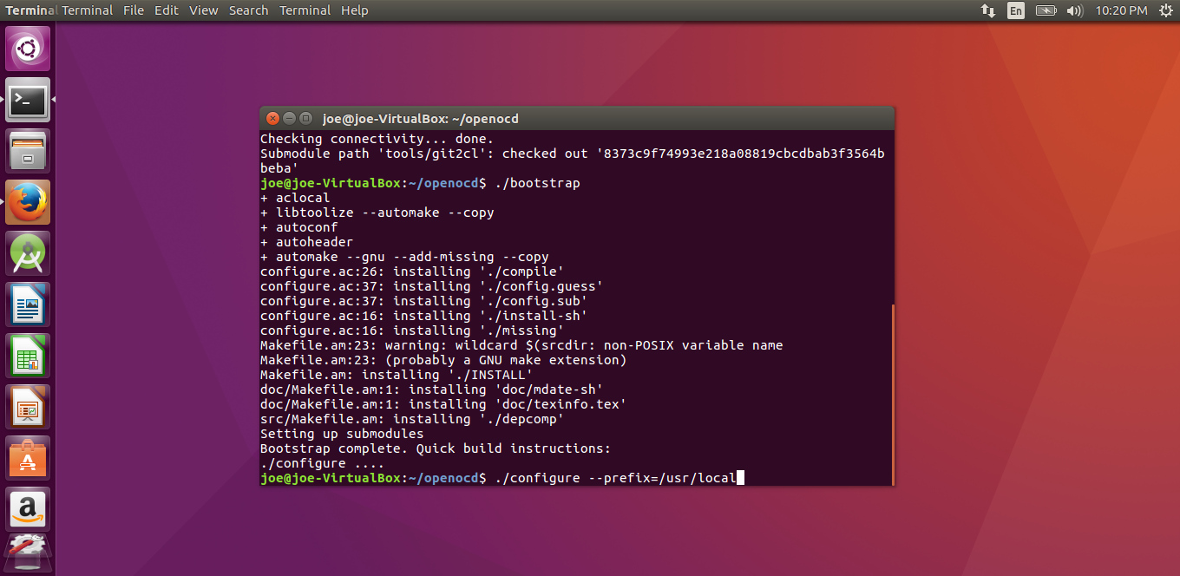
Task: Open the Terminal application menu
Action: (x=305, y=10)
